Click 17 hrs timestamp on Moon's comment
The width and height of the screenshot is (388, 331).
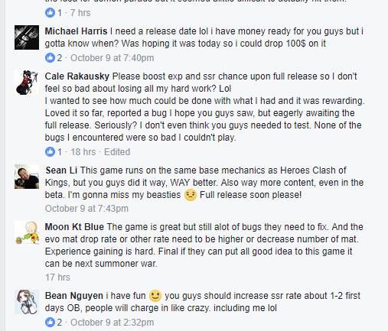pyautogui.click(x=57, y=277)
